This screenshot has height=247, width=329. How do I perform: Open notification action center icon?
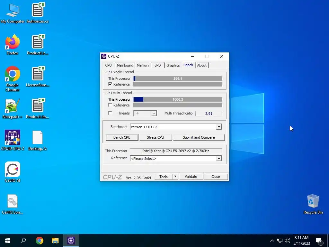(x=319, y=241)
